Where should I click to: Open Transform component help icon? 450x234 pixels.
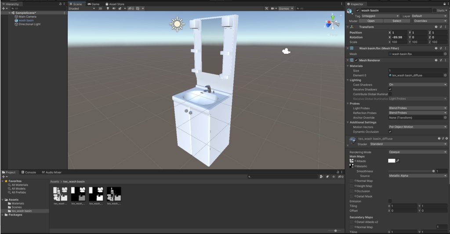coord(436,27)
